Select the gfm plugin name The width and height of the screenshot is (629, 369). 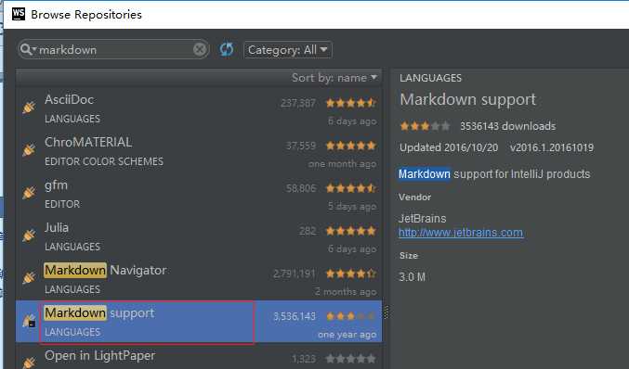pyautogui.click(x=56, y=185)
